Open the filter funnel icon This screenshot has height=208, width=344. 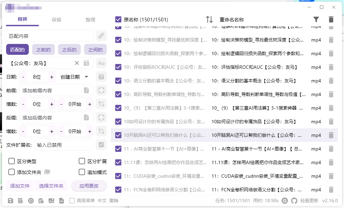[316, 19]
